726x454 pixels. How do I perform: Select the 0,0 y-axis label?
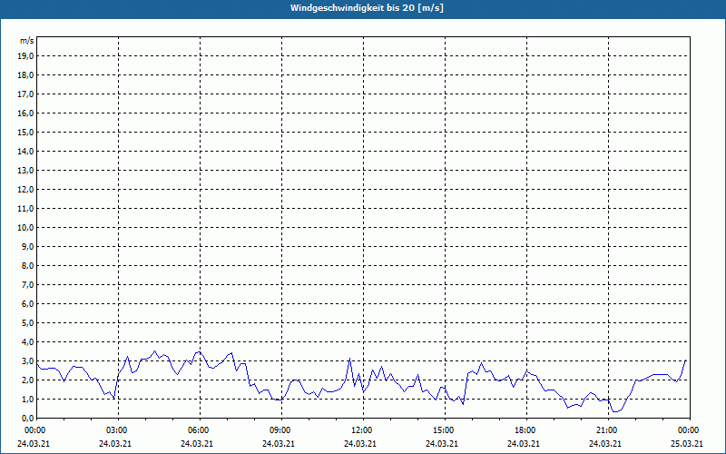pyautogui.click(x=28, y=419)
